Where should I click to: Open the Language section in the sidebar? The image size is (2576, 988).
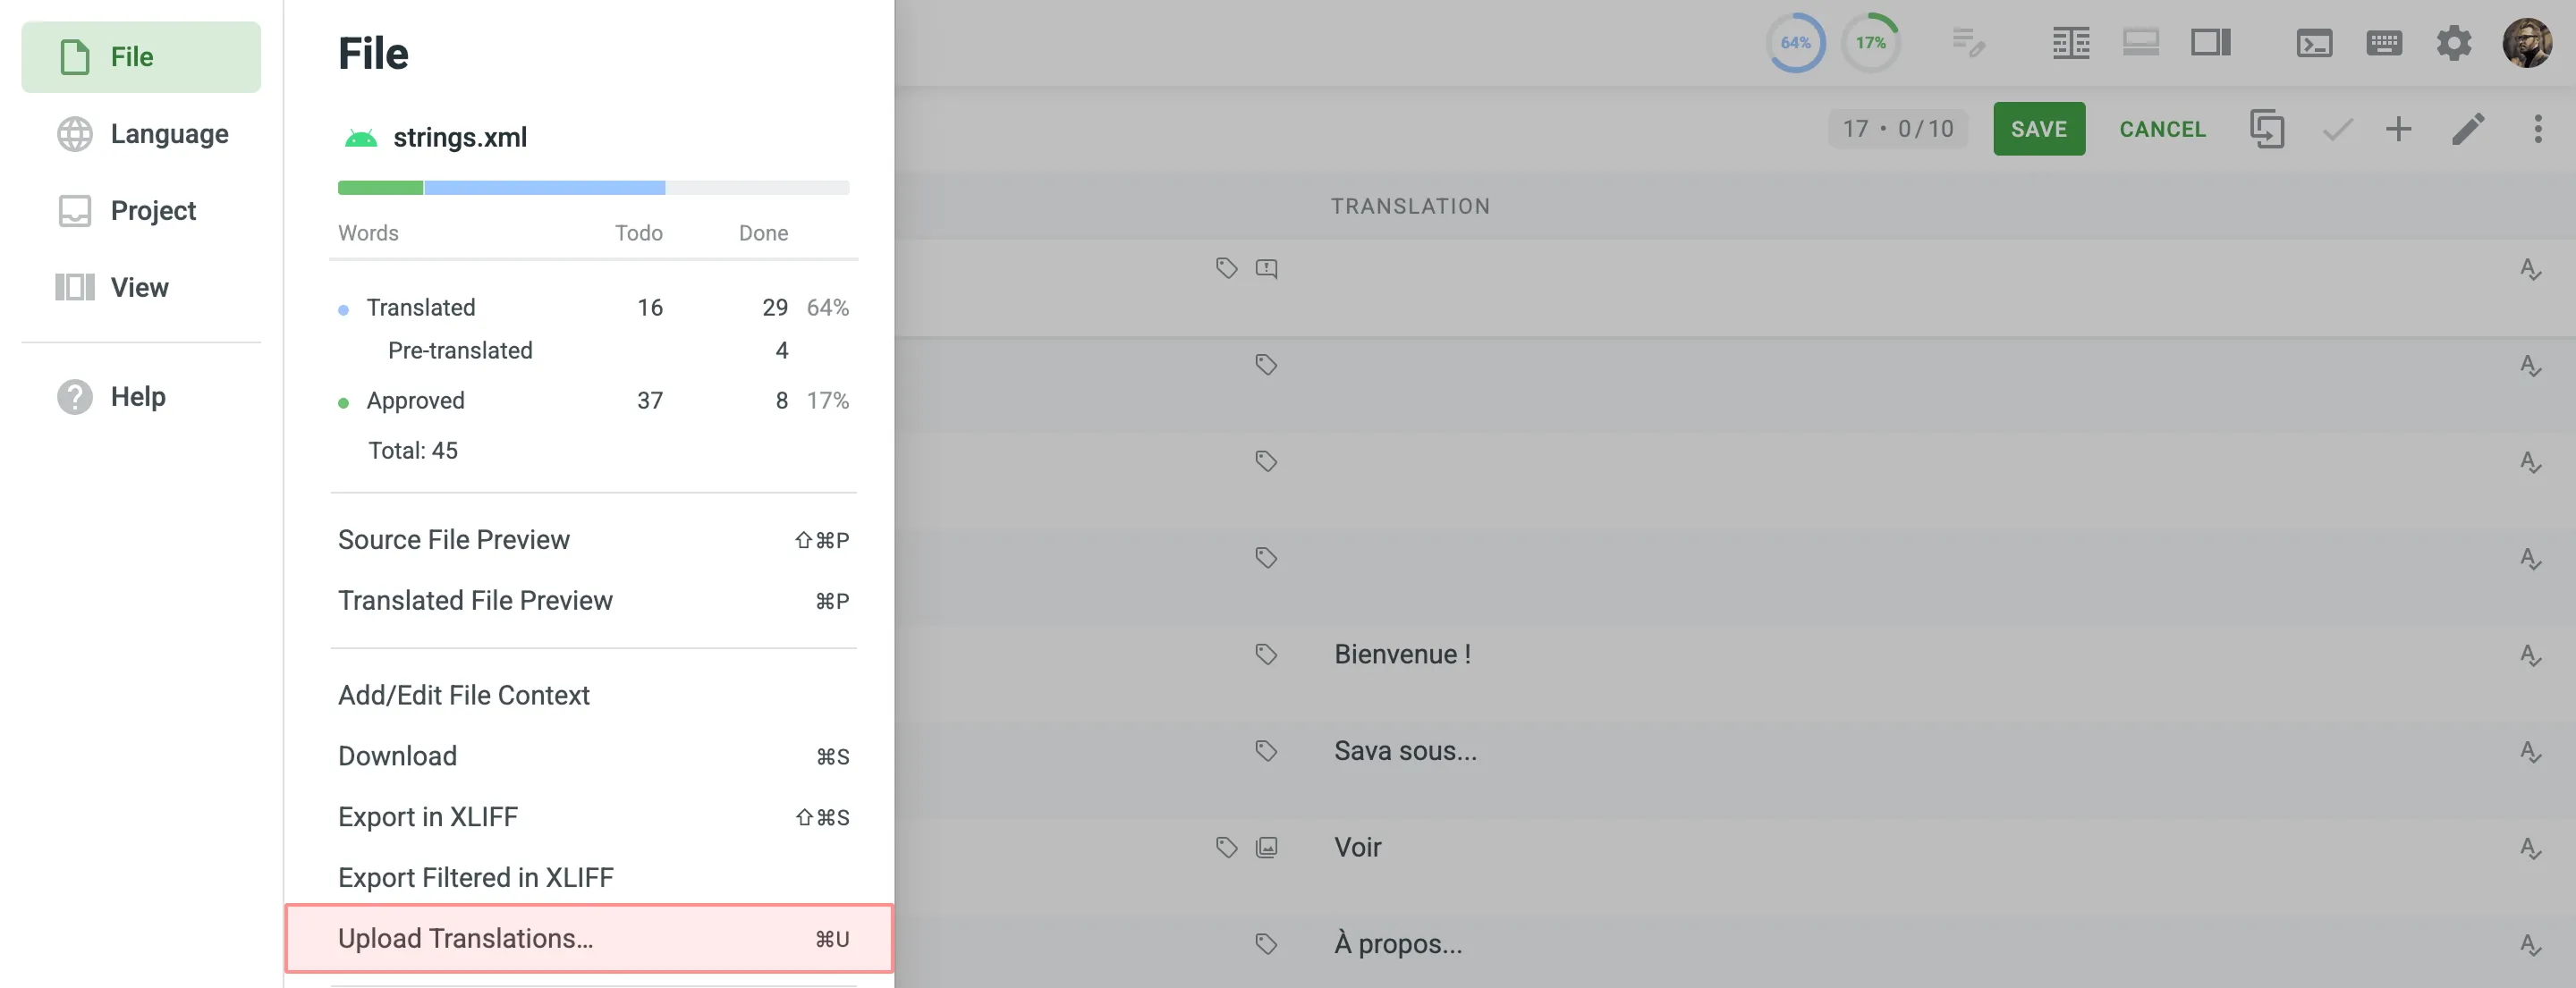coord(141,133)
